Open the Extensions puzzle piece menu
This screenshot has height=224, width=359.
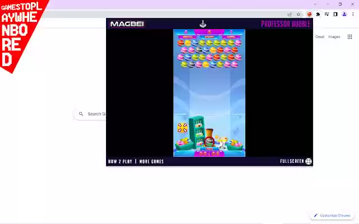click(x=318, y=14)
